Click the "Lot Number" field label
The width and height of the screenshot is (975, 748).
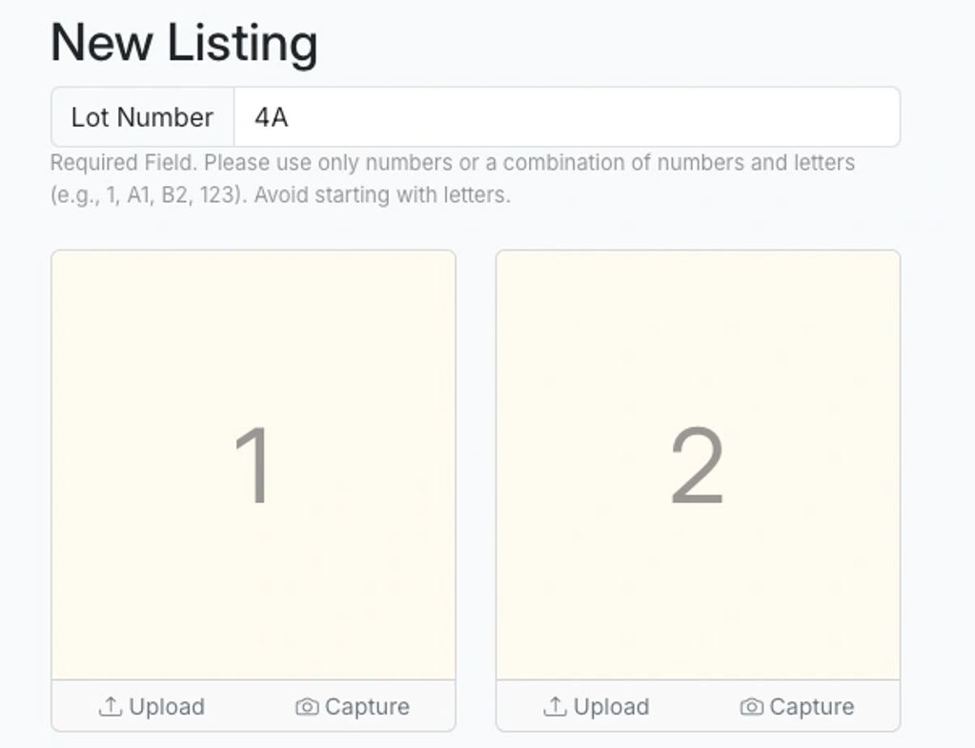click(142, 117)
